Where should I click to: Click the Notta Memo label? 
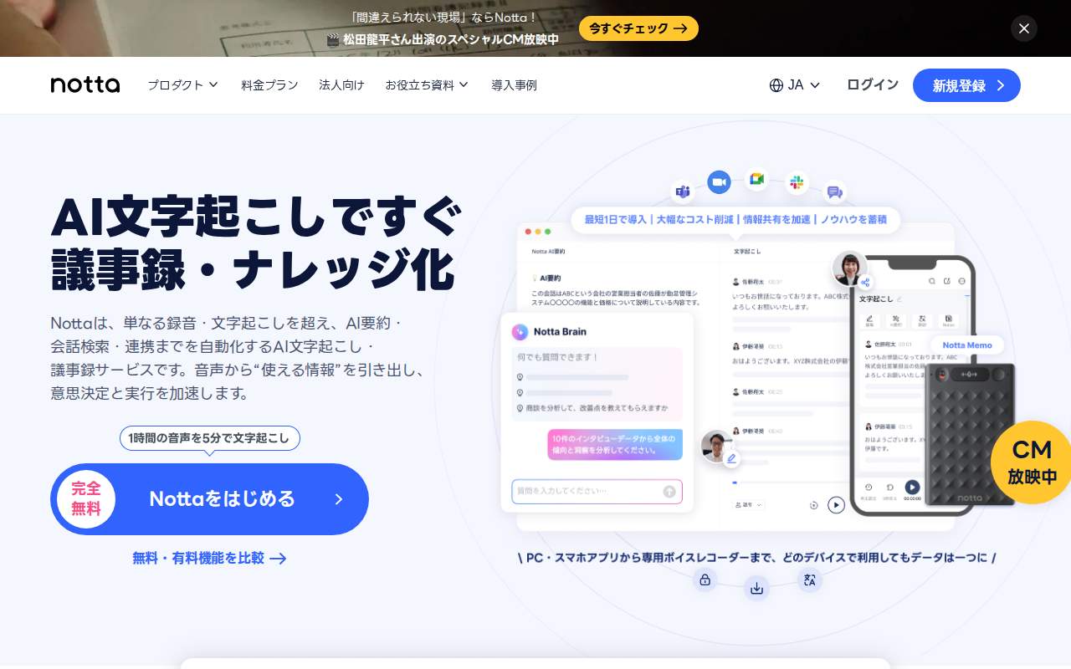[x=967, y=345]
